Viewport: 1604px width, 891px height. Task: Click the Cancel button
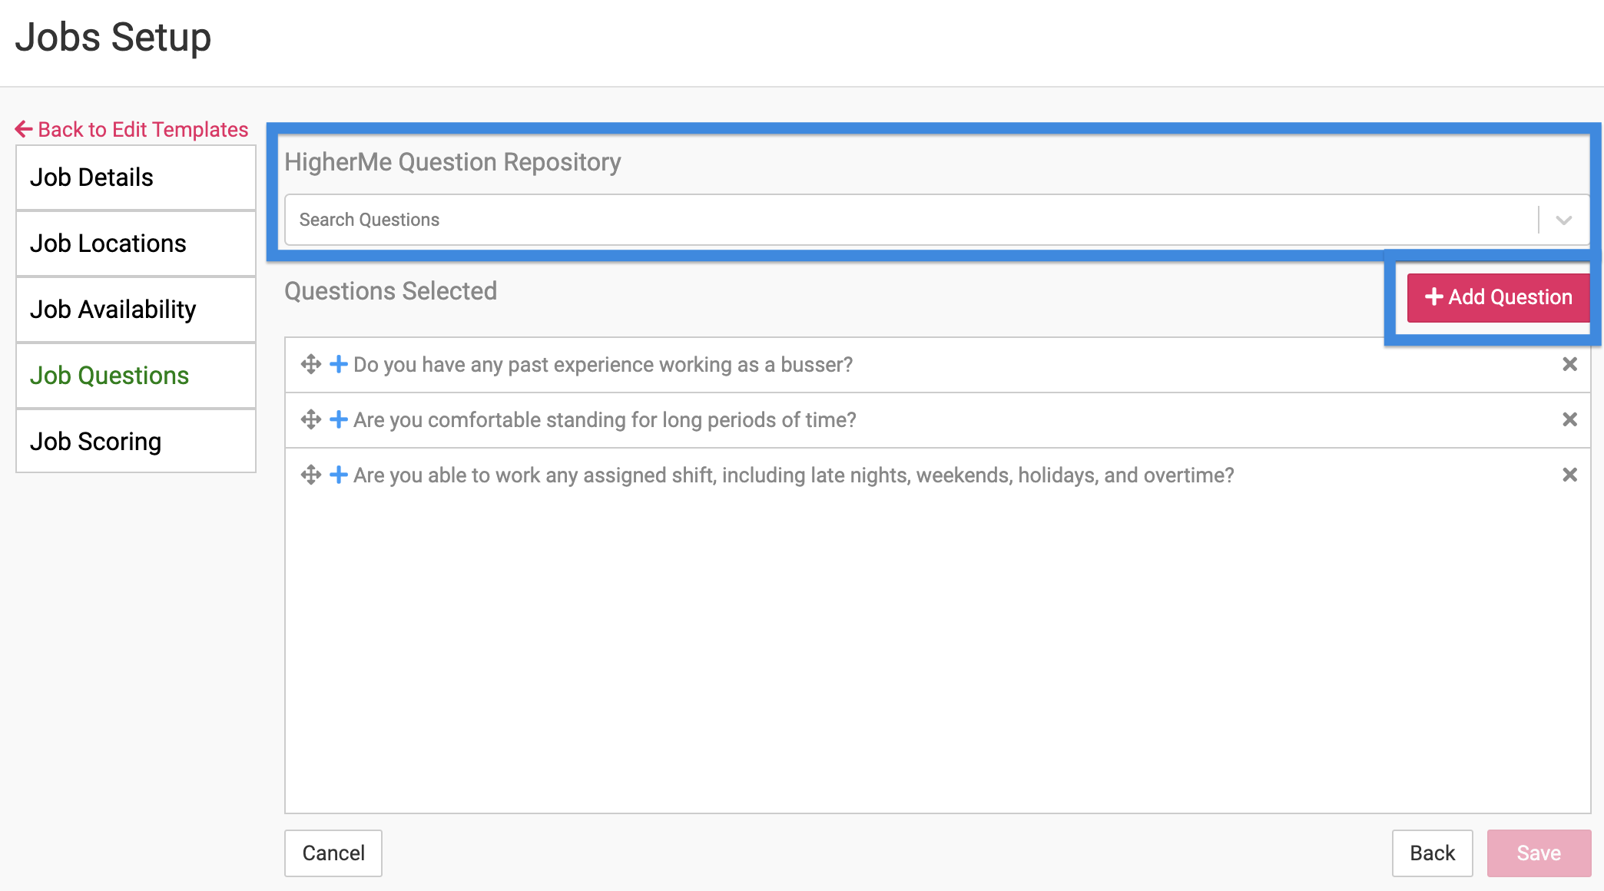pos(333,853)
